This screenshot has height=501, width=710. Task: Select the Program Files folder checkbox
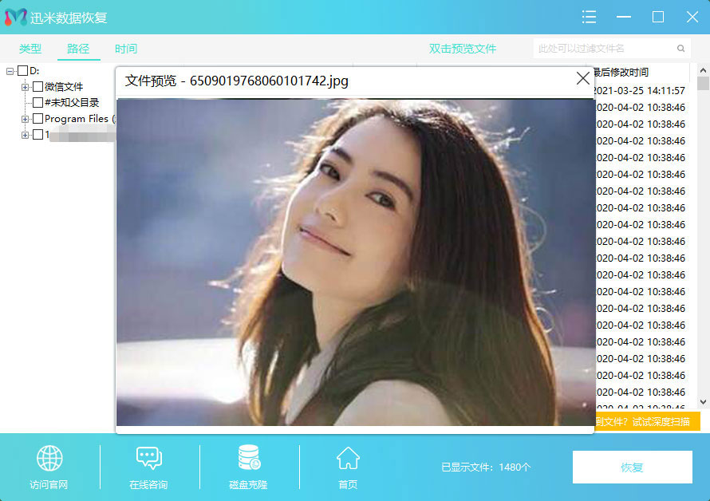tap(37, 119)
